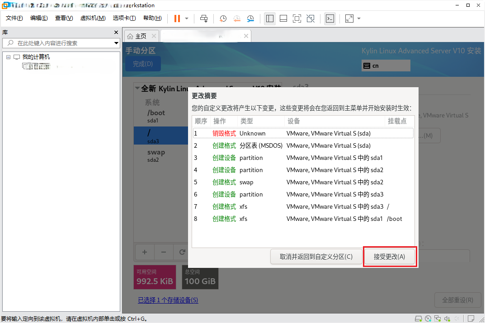Screen dimensions: 485x323
Task: Click the 挂载点 column header
Action: 399,121
